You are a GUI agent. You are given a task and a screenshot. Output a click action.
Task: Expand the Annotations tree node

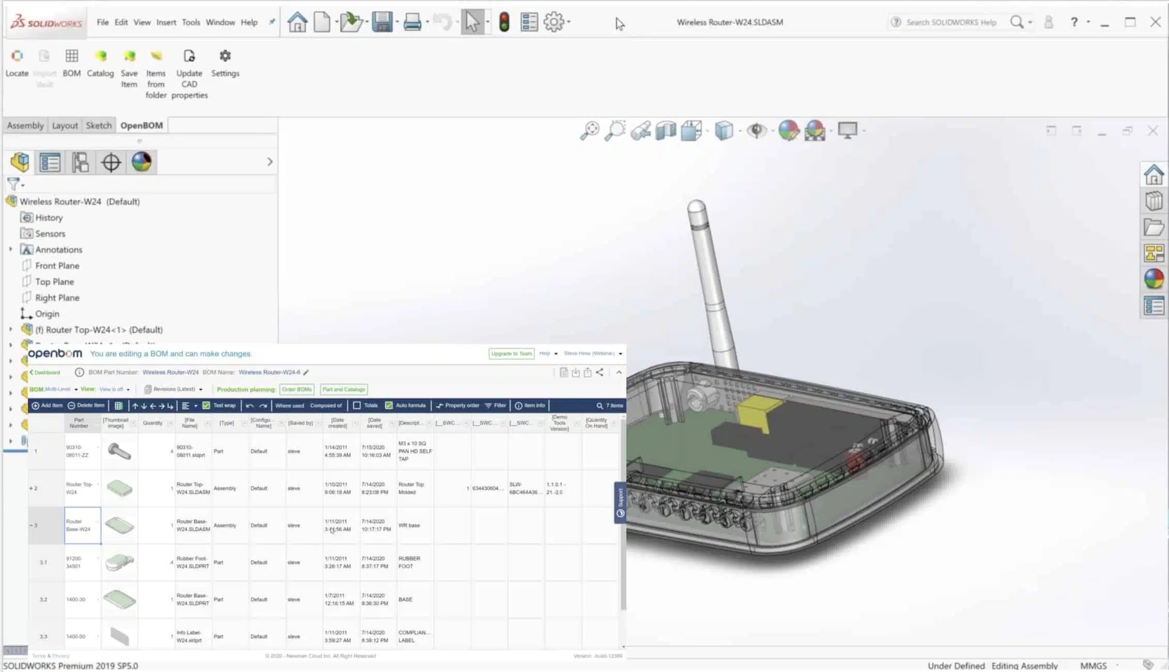[x=10, y=250]
